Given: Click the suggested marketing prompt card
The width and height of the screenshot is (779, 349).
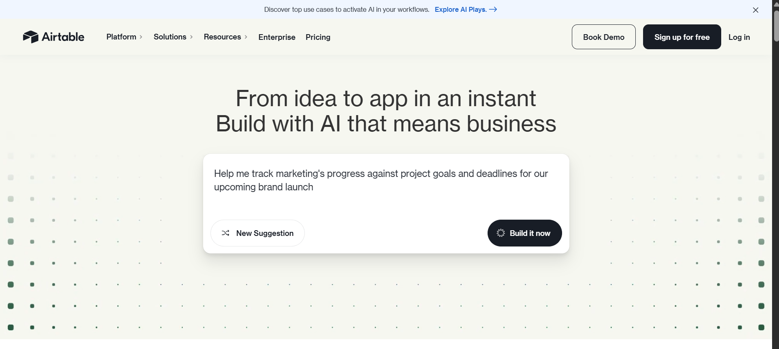Looking at the screenshot, I should point(381,180).
